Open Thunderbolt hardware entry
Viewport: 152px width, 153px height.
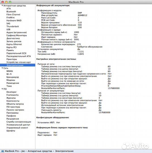(x=12, y=26)
